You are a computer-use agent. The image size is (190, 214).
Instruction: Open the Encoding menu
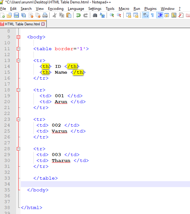tap(56, 9)
